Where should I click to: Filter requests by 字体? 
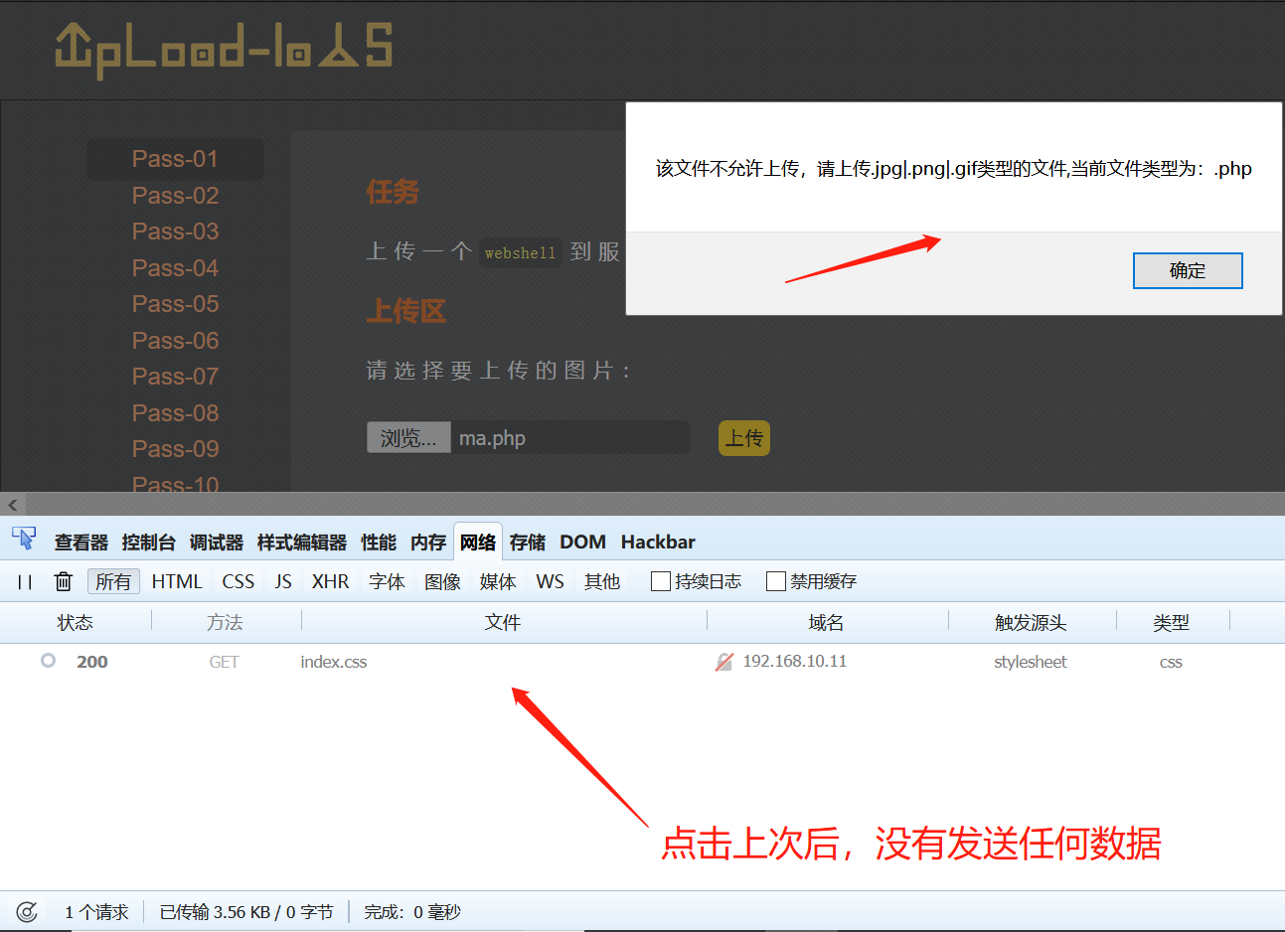[387, 581]
